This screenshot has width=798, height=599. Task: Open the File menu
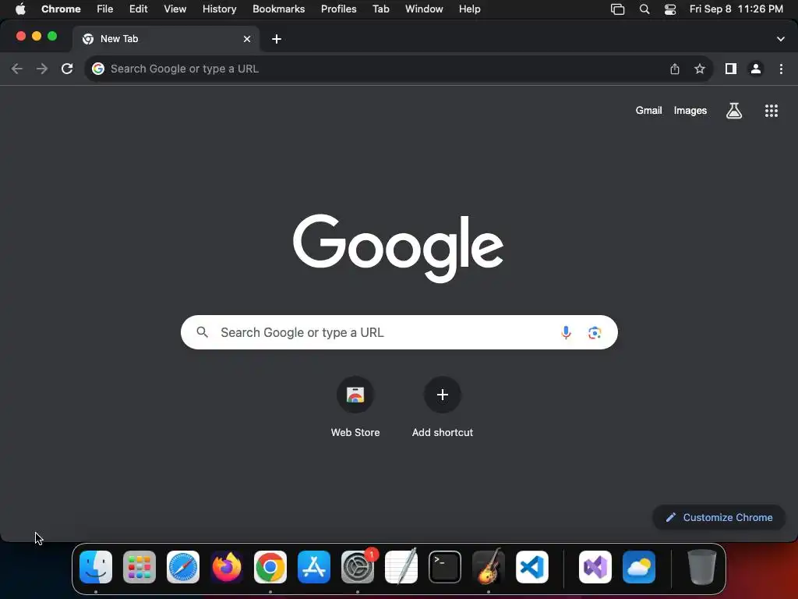coord(105,9)
